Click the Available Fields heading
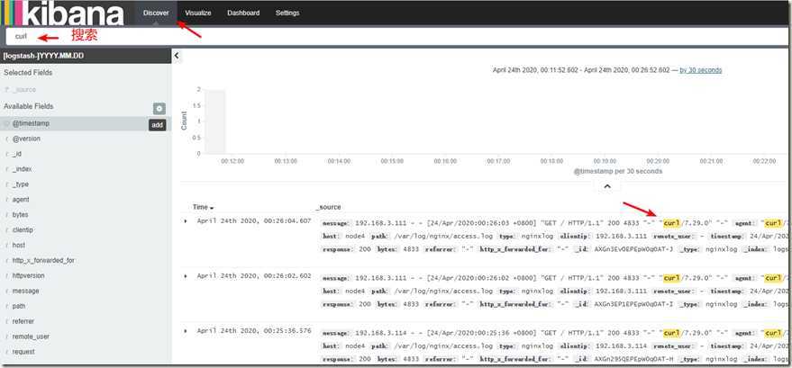The width and height of the screenshot is (792, 368). pyautogui.click(x=28, y=106)
